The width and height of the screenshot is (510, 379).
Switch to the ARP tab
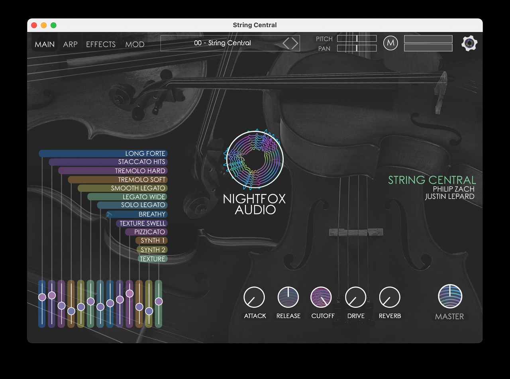click(70, 44)
